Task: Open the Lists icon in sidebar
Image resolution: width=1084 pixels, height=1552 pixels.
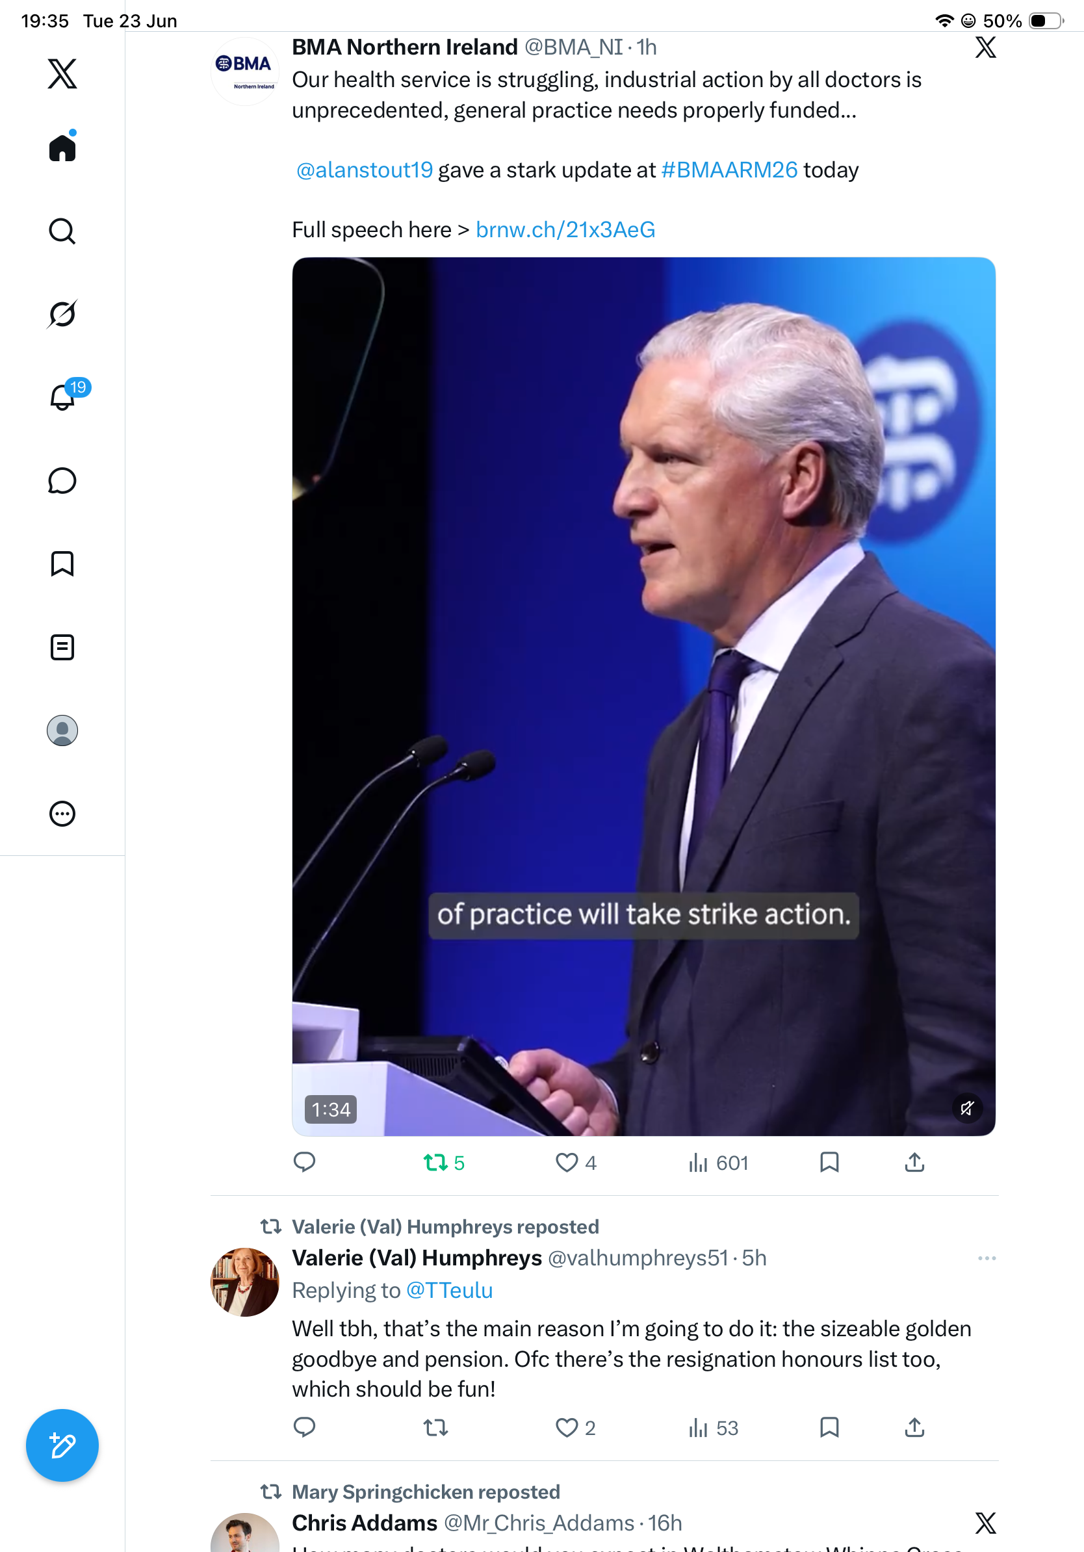Action: pos(62,647)
